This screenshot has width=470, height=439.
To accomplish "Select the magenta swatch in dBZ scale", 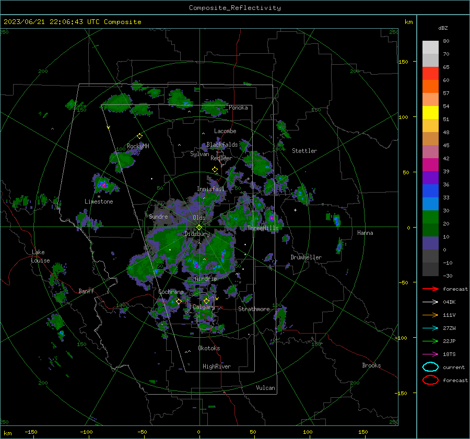I will [x=430, y=165].
